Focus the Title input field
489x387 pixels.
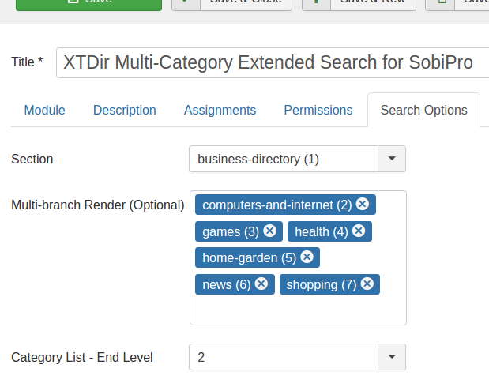coord(273,62)
